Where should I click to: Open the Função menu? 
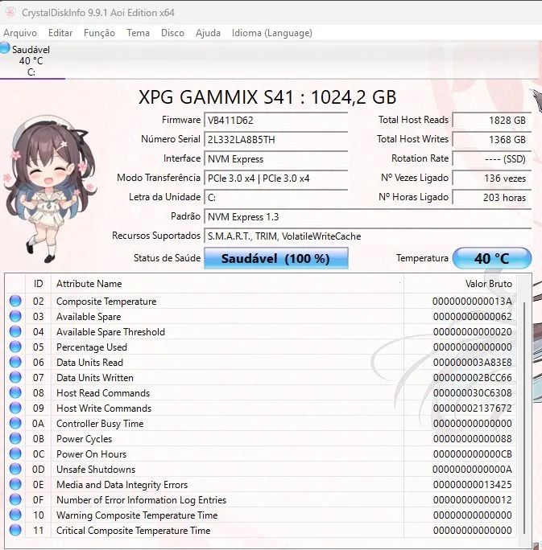click(99, 33)
